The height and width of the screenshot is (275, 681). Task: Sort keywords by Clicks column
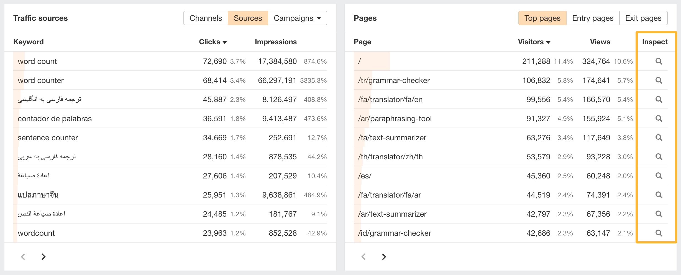pos(213,42)
